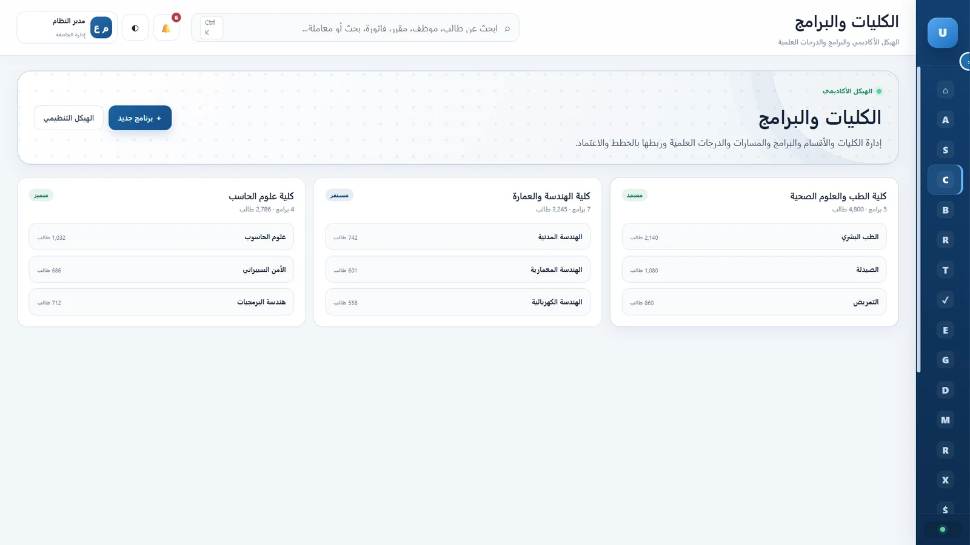970x545 pixels.
Task: Open the X sidebar icon
Action: click(945, 480)
